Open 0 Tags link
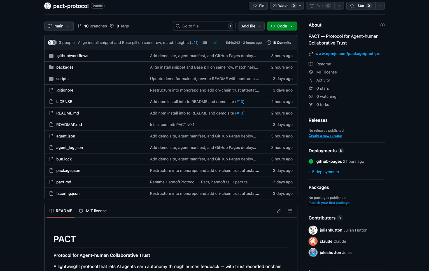 pyautogui.click(x=120, y=26)
